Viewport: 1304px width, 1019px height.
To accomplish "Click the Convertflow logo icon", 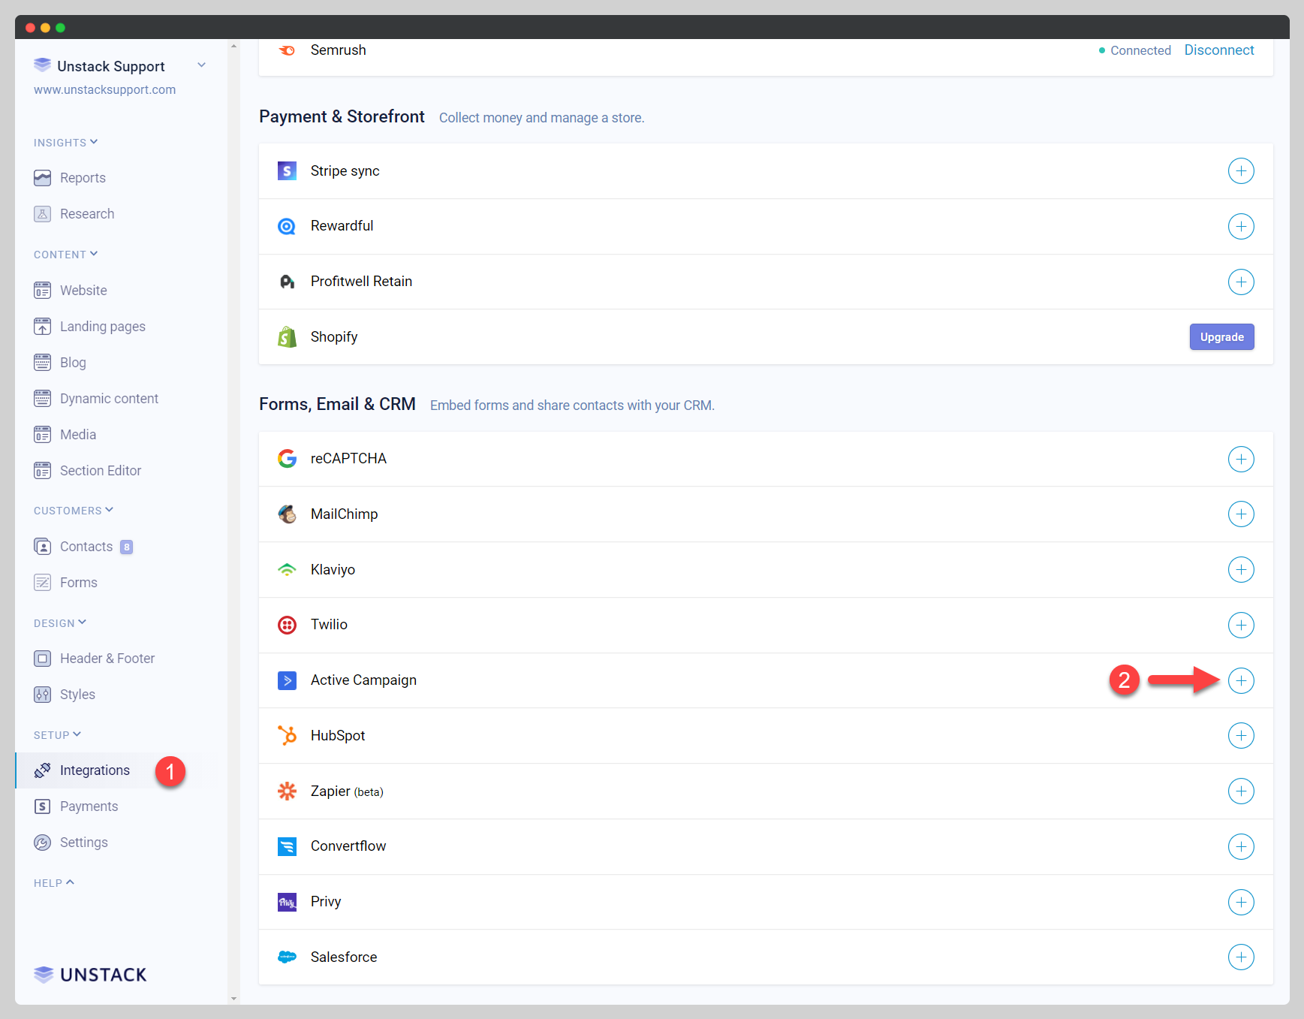I will point(287,846).
